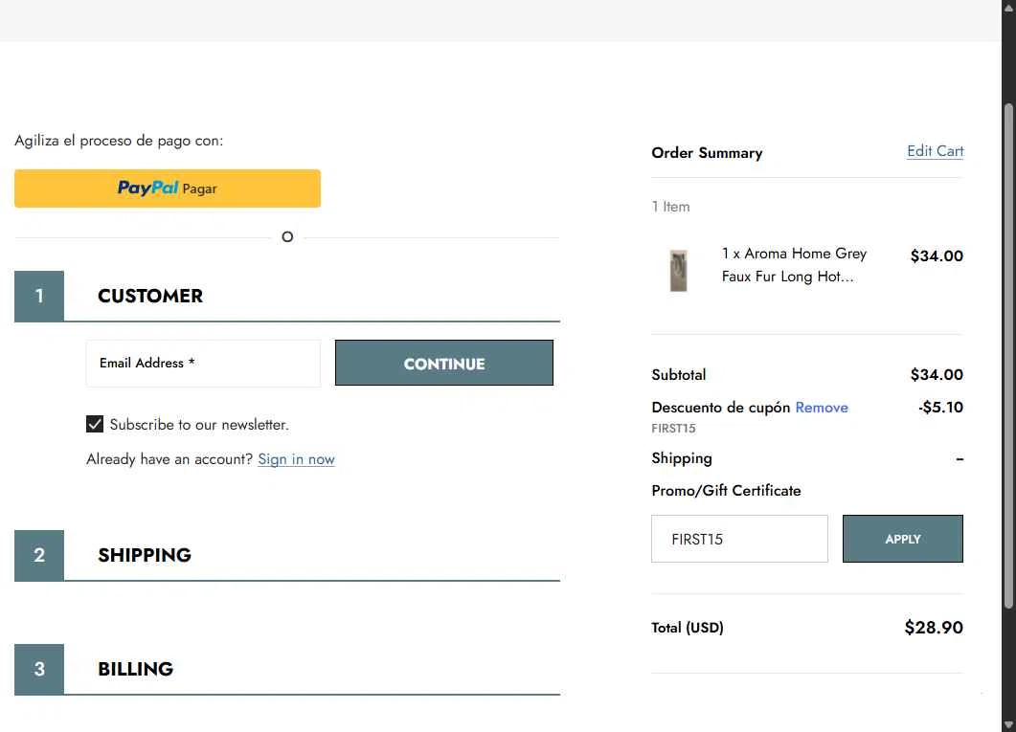Select step 2 number box for Shipping
This screenshot has height=732, width=1016.
(39, 555)
